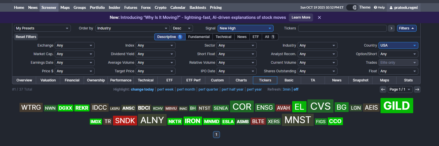This screenshot has height=146, width=439.
Task: Click the red SNDK ticker tile
Action: (x=125, y=121)
